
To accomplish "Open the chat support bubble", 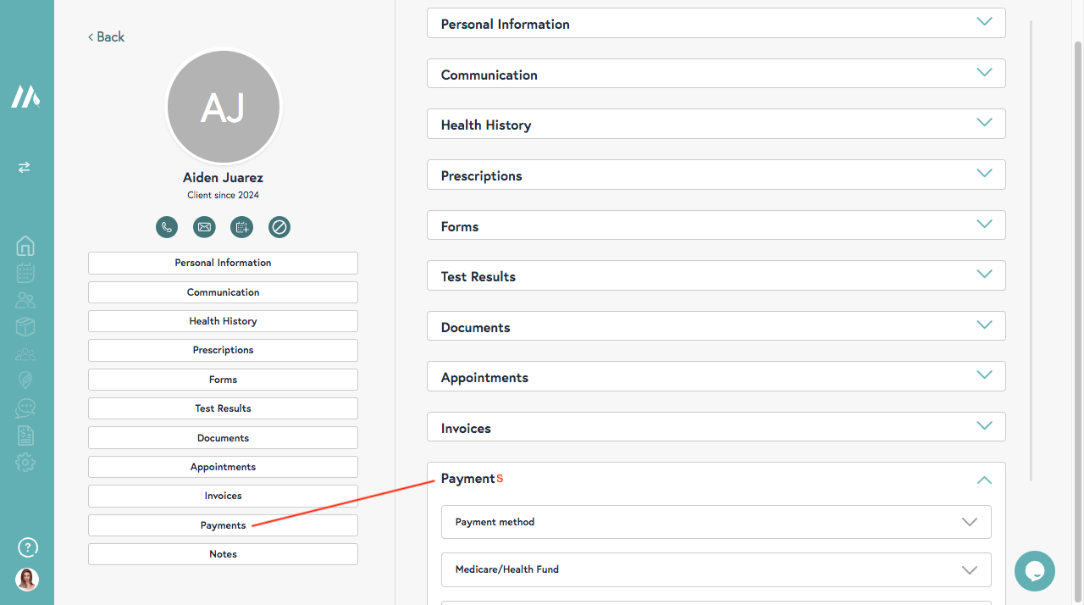I will tap(1034, 571).
